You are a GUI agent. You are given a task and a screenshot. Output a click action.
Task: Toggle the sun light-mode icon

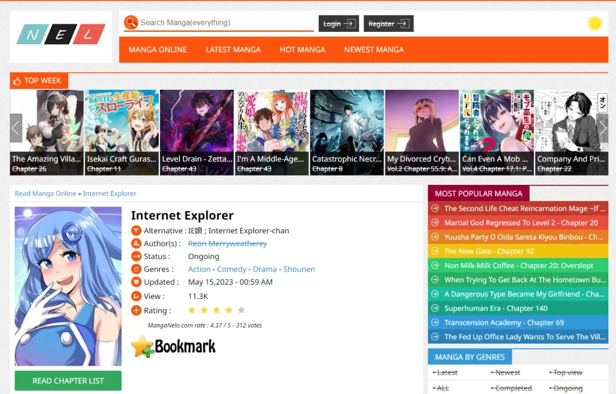pyautogui.click(x=595, y=24)
